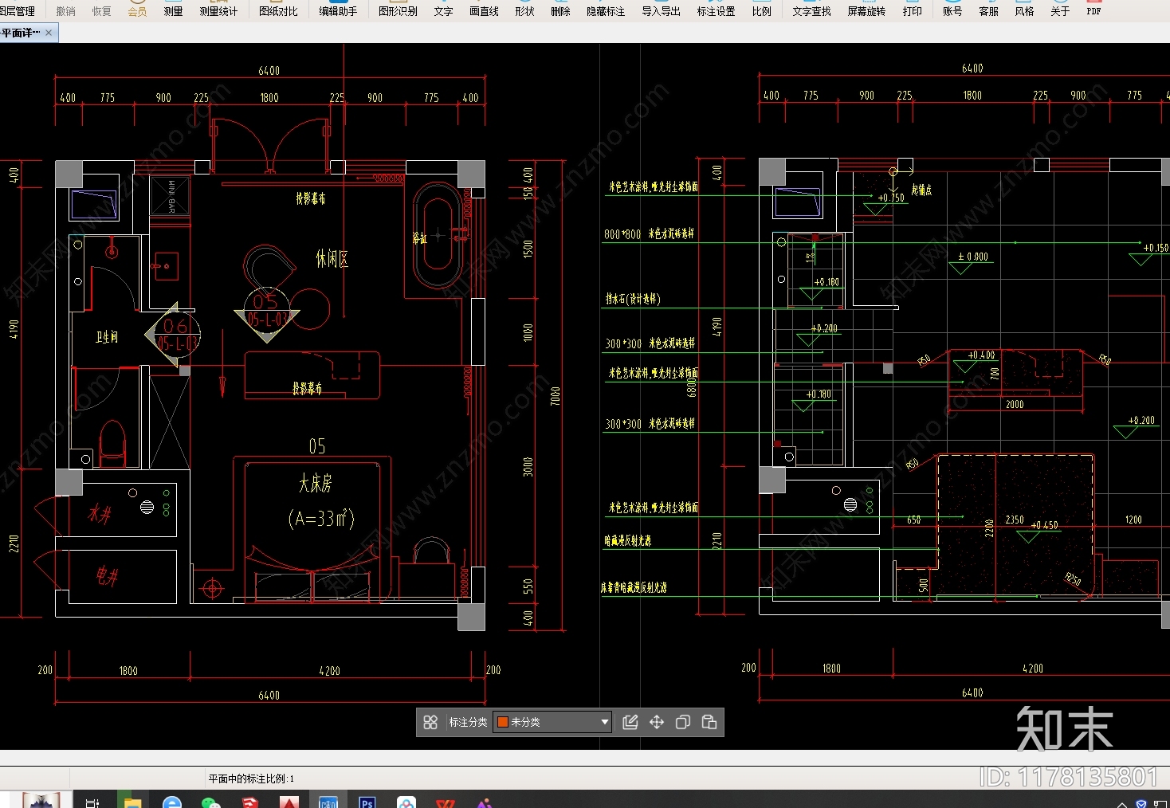Open the File Explorer taskbar icon
This screenshot has width=1170, height=808.
tap(132, 802)
